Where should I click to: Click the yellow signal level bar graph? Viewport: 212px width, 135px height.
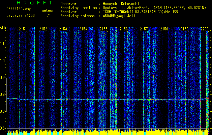pyautogui.click(x=108, y=132)
